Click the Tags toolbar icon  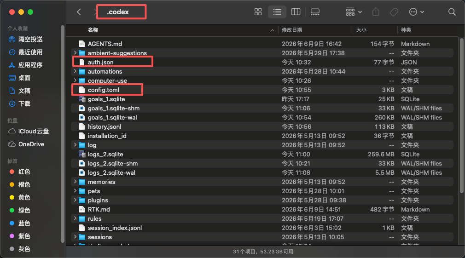click(x=394, y=12)
